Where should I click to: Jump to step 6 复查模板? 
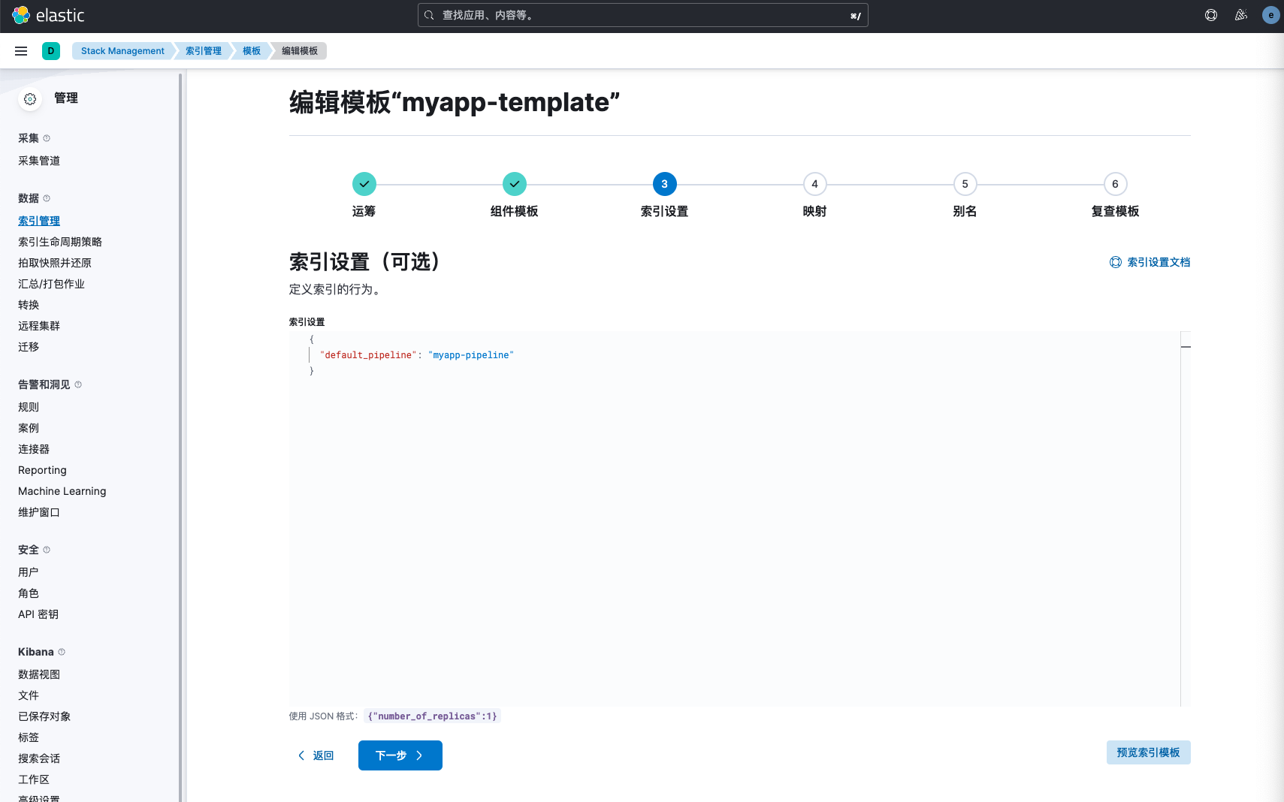(x=1116, y=184)
